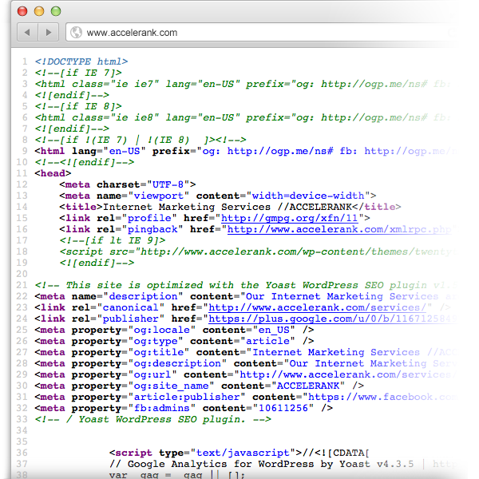Viewport: 479px width, 479px height.
Task: Click the "text/javascript" type value
Action: [x=243, y=453]
